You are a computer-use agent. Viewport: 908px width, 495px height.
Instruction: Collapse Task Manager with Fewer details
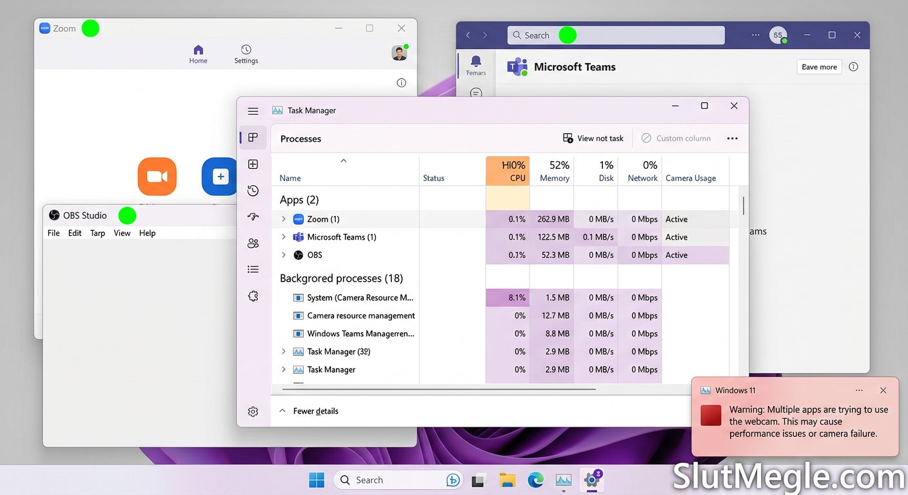click(309, 411)
